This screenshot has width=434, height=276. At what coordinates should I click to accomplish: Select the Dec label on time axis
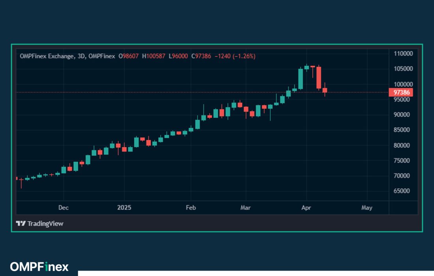[63, 208]
